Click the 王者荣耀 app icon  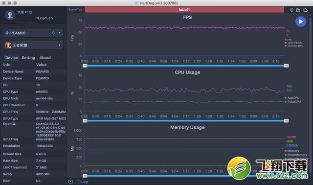pyautogui.click(x=8, y=46)
